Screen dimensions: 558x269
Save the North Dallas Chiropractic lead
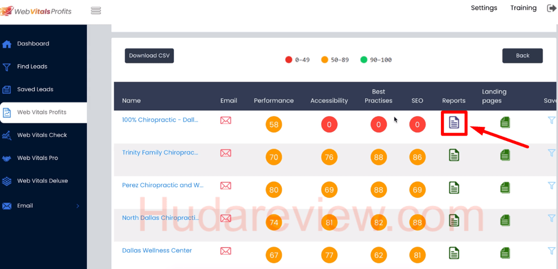pos(551,218)
